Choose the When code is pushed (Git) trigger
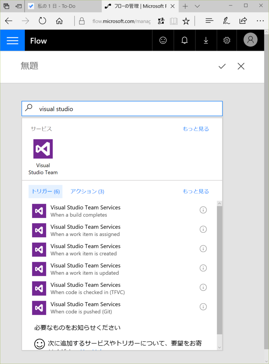Image resolution: width=269 pixels, height=364 pixels. pyautogui.click(x=119, y=307)
